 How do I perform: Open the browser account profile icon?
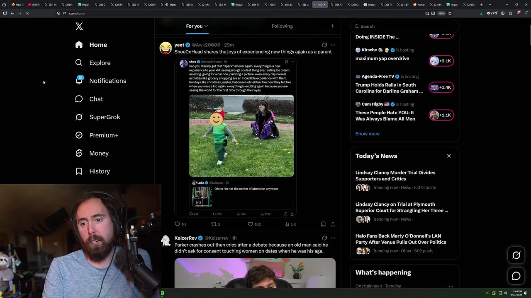pyautogui.click(x=503, y=13)
